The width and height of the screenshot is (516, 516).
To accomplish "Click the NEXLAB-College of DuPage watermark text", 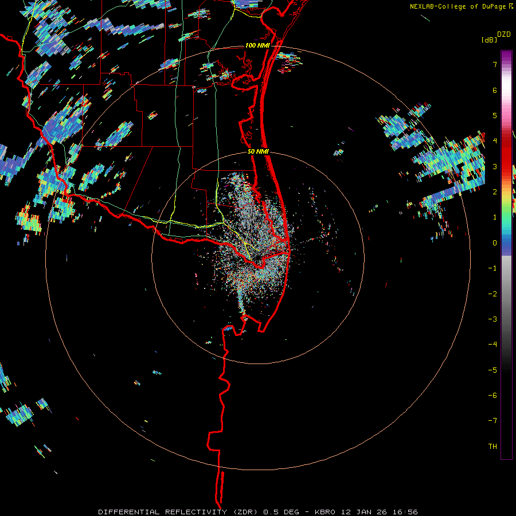I will click(458, 6).
